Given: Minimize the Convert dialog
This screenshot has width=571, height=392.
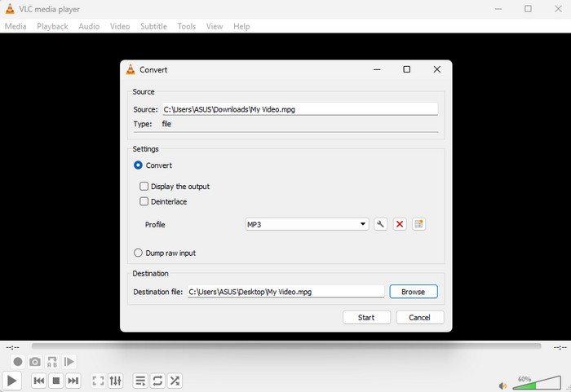Looking at the screenshot, I should tap(377, 69).
